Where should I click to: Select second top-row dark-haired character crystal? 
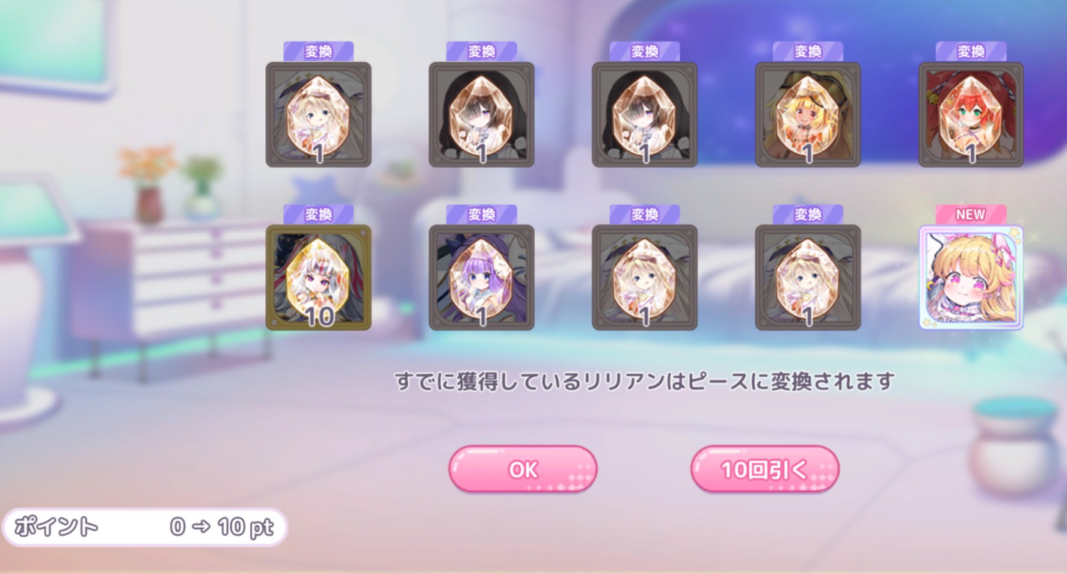(x=482, y=114)
